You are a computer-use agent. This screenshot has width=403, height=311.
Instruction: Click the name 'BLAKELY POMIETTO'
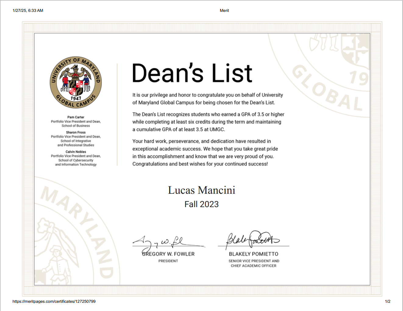click(x=254, y=254)
